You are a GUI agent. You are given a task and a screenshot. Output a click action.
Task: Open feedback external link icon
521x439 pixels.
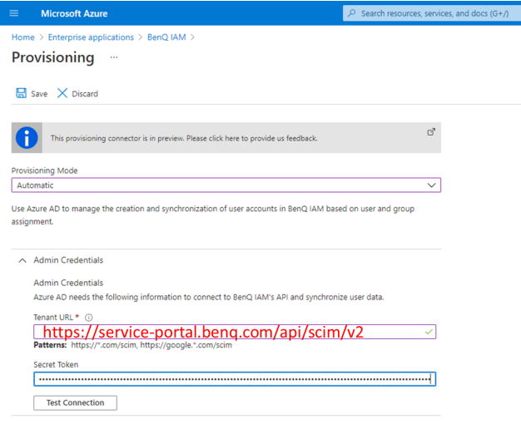click(x=431, y=132)
